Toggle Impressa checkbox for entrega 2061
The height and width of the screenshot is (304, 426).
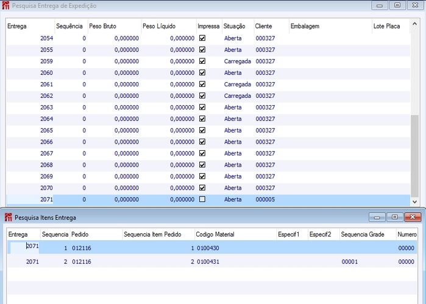[x=202, y=84]
